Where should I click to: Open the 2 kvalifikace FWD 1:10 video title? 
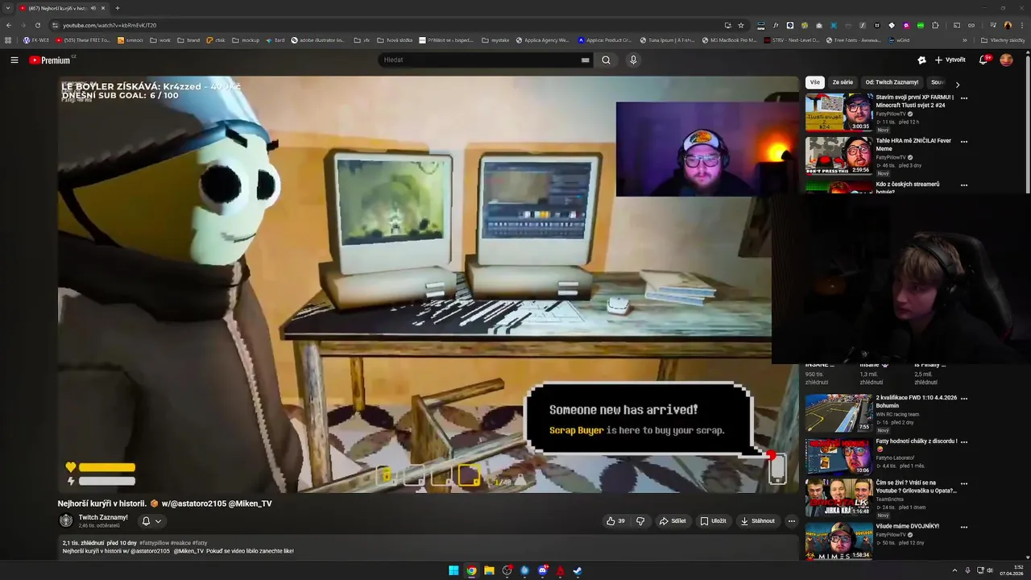pyautogui.click(x=917, y=401)
